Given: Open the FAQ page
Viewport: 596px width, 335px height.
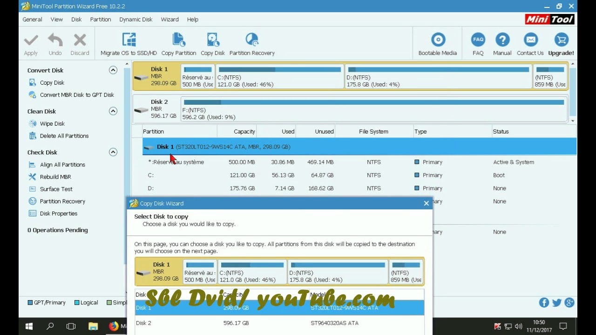Looking at the screenshot, I should point(478,44).
